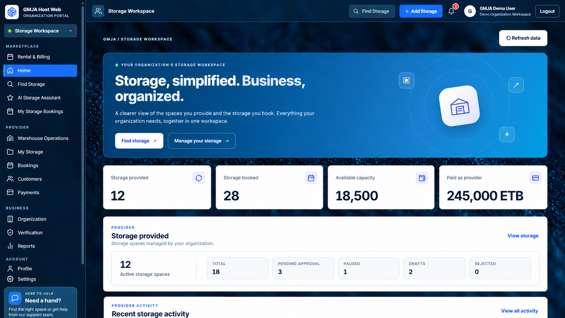Open AI Storage Assistant

pyautogui.click(x=40, y=98)
